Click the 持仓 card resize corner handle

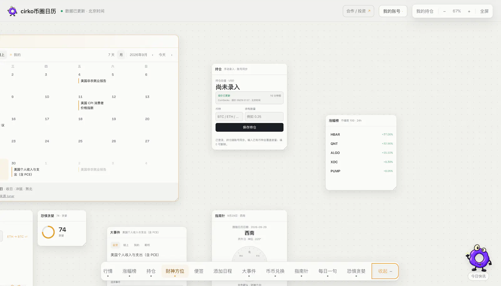pyautogui.click(x=285, y=148)
